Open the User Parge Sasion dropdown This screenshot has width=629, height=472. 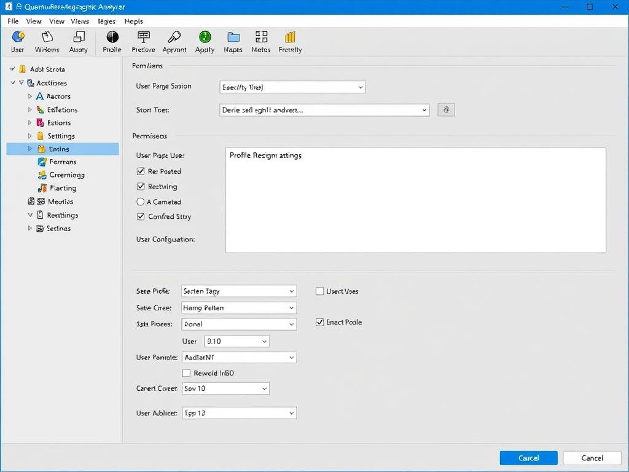tap(292, 87)
